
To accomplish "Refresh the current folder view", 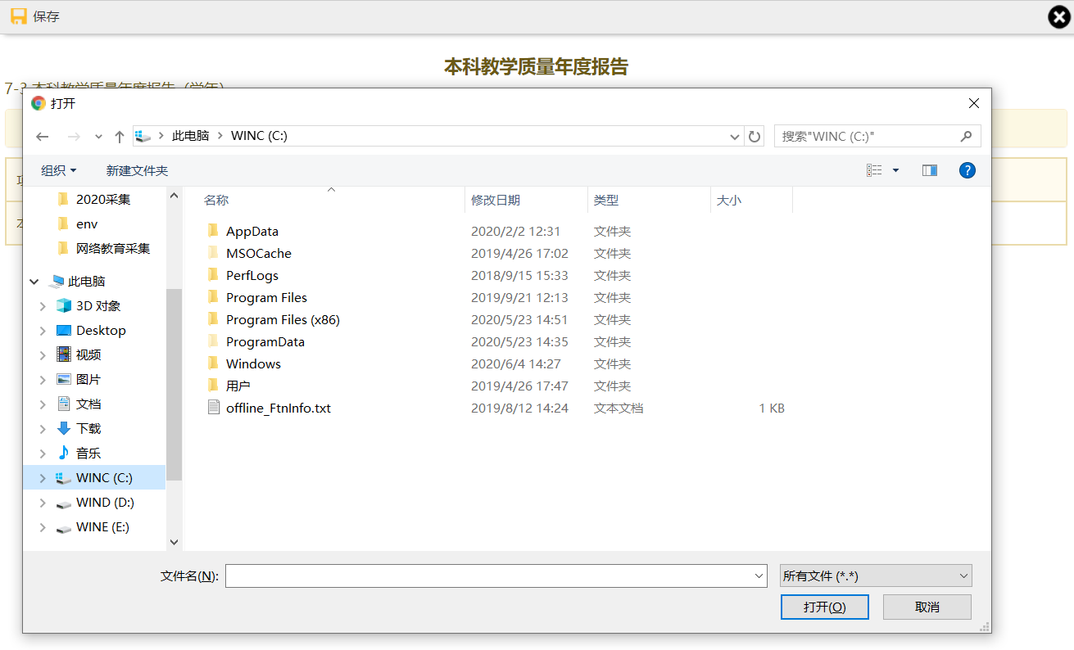I will (755, 137).
